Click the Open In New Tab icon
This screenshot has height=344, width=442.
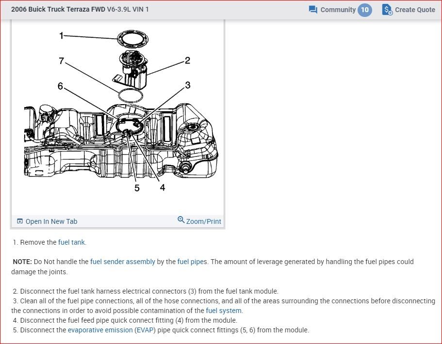20,221
